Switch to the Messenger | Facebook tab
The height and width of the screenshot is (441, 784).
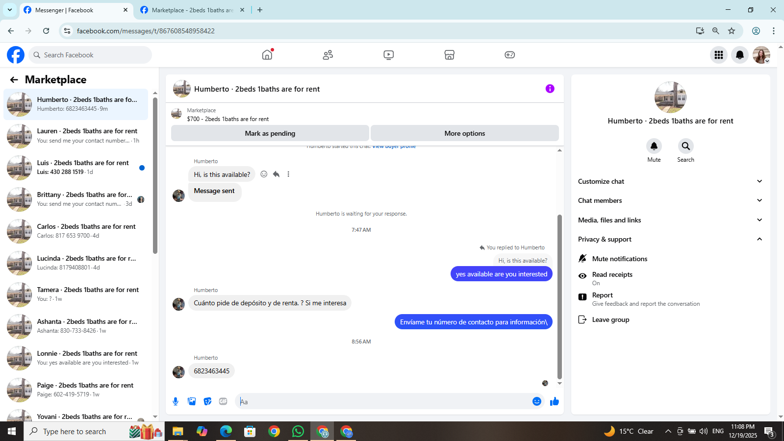click(x=76, y=10)
